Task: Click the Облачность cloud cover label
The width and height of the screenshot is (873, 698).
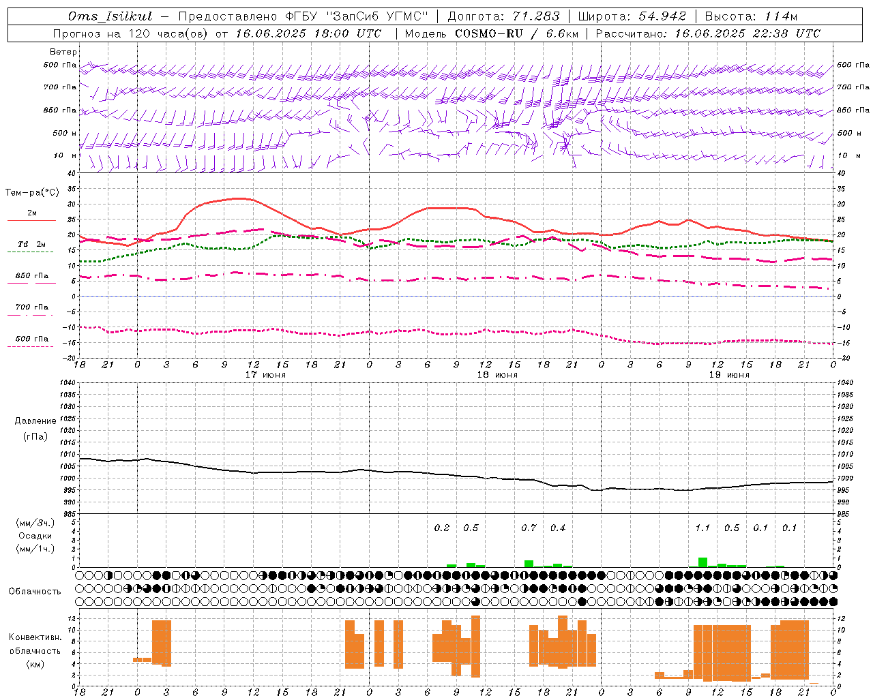Action: pyautogui.click(x=35, y=592)
